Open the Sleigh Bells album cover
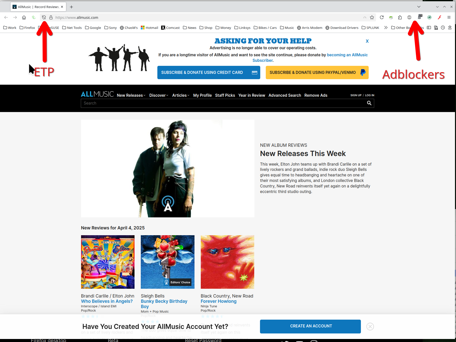Image resolution: width=456 pixels, height=342 pixels. point(168,262)
